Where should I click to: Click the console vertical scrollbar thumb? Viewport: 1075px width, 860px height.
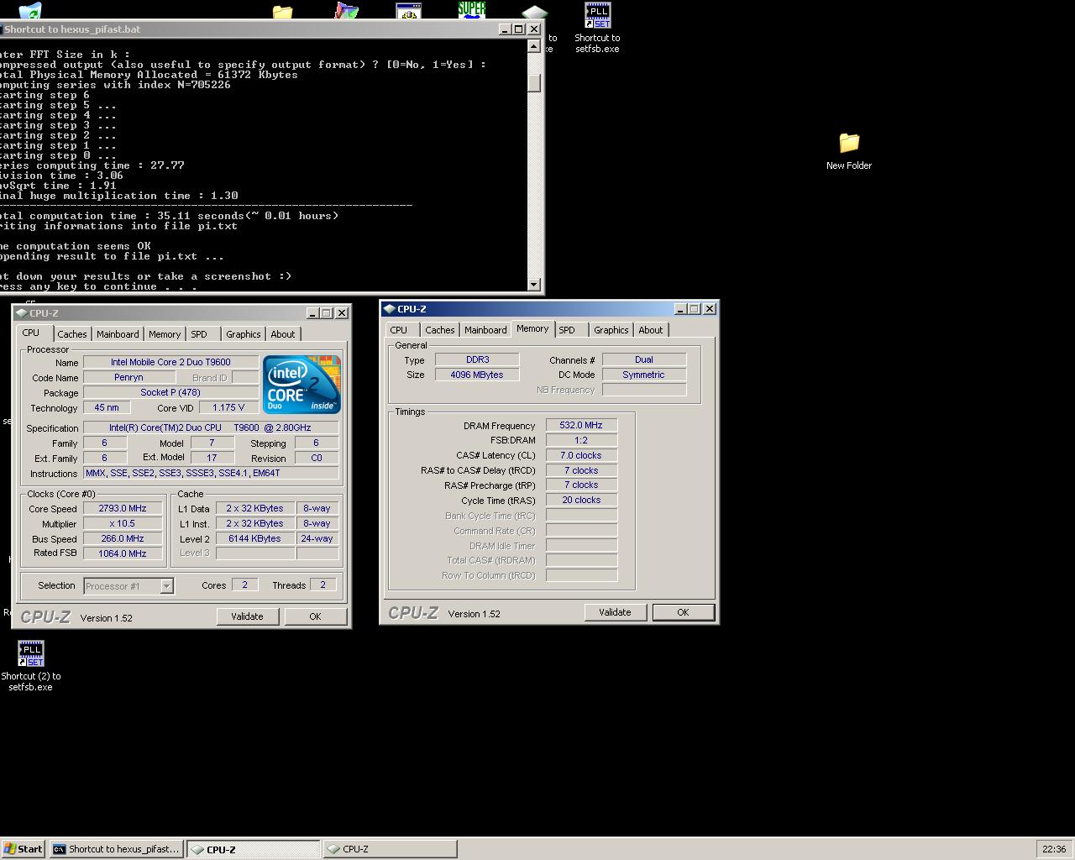534,83
